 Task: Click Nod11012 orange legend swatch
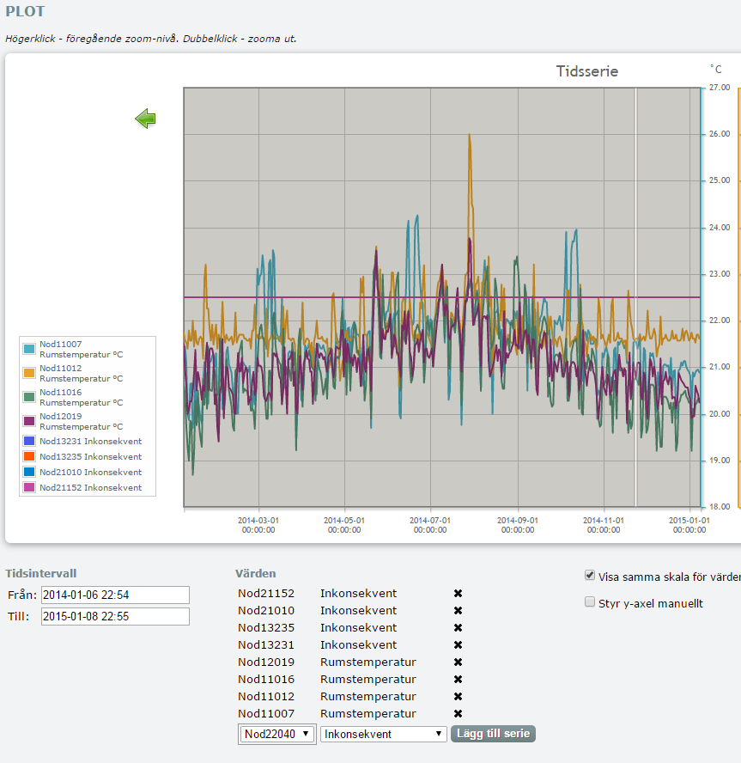click(29, 373)
